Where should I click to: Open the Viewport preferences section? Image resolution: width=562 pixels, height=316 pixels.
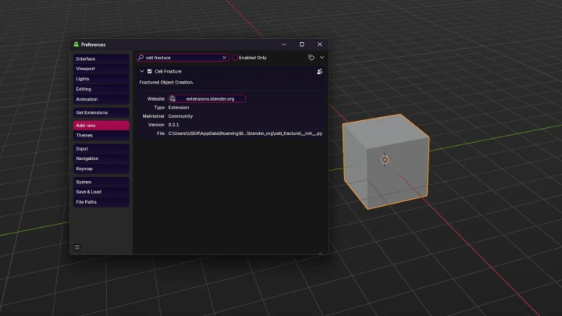(x=101, y=69)
